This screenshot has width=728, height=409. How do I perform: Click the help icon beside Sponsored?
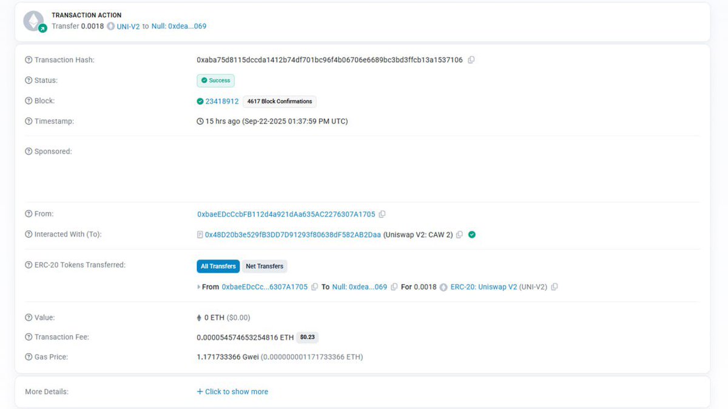click(x=29, y=151)
